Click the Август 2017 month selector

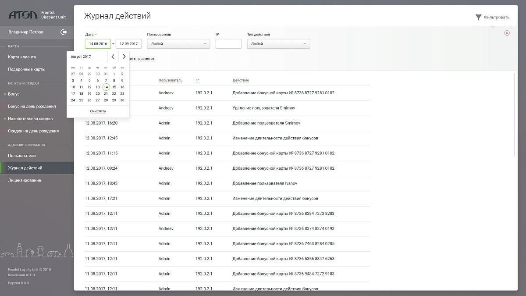pos(81,57)
